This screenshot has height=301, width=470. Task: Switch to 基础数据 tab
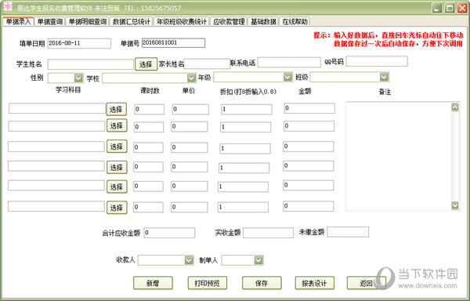(263, 21)
